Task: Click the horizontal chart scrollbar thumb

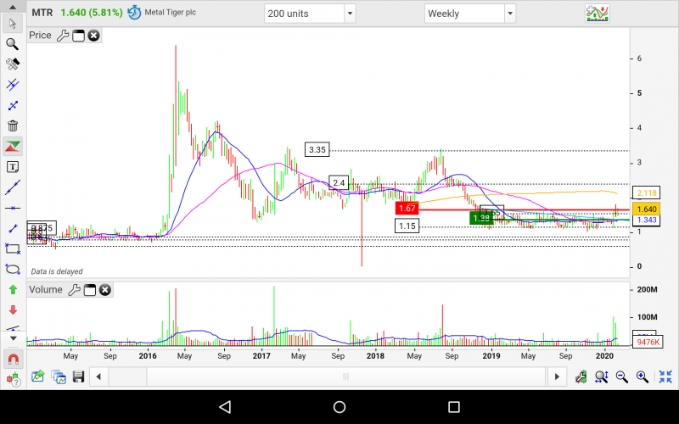Action: coord(345,376)
